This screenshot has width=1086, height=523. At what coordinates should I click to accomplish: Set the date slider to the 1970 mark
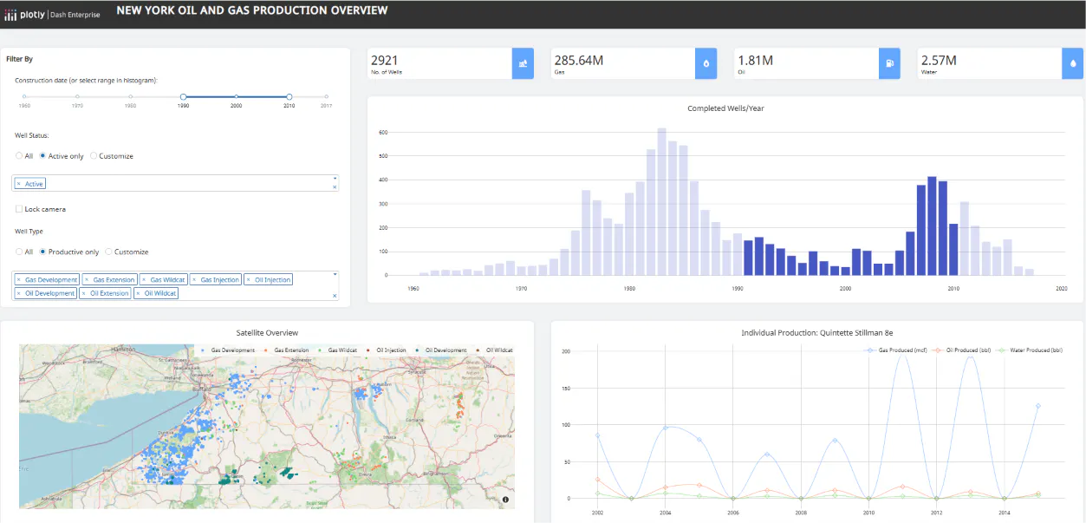click(77, 97)
